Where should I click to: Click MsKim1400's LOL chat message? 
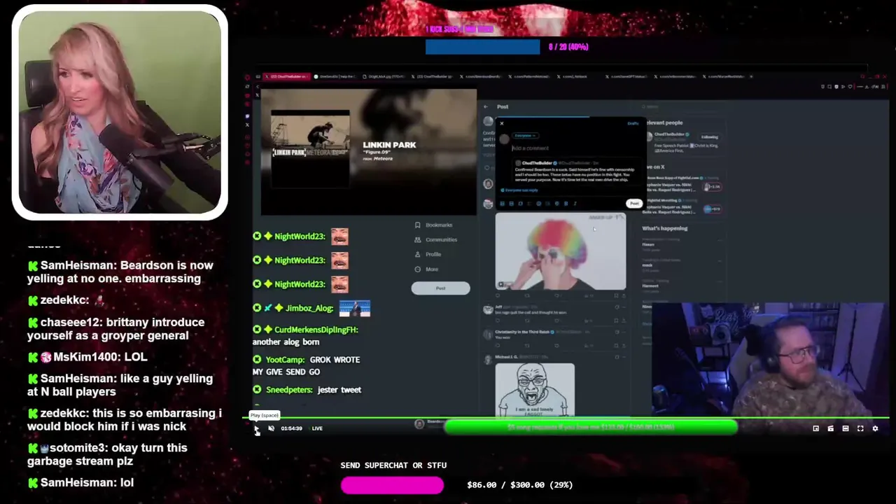(x=87, y=357)
